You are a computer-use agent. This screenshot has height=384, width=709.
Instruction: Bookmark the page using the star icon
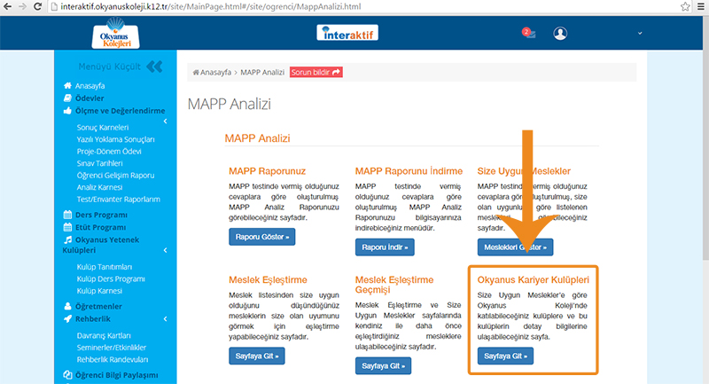[685, 6]
